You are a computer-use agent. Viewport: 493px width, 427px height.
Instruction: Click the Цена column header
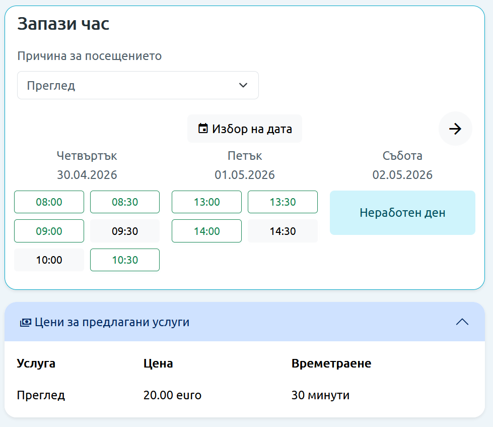click(x=158, y=363)
